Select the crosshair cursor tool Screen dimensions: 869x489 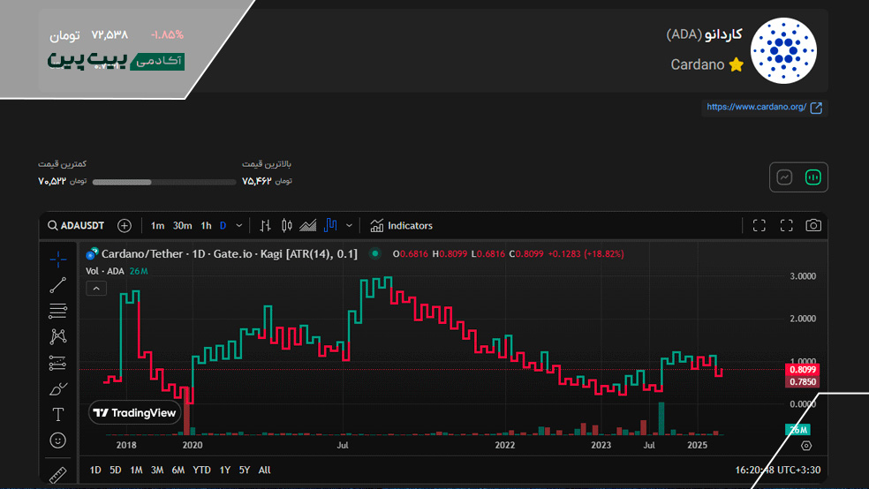click(58, 259)
